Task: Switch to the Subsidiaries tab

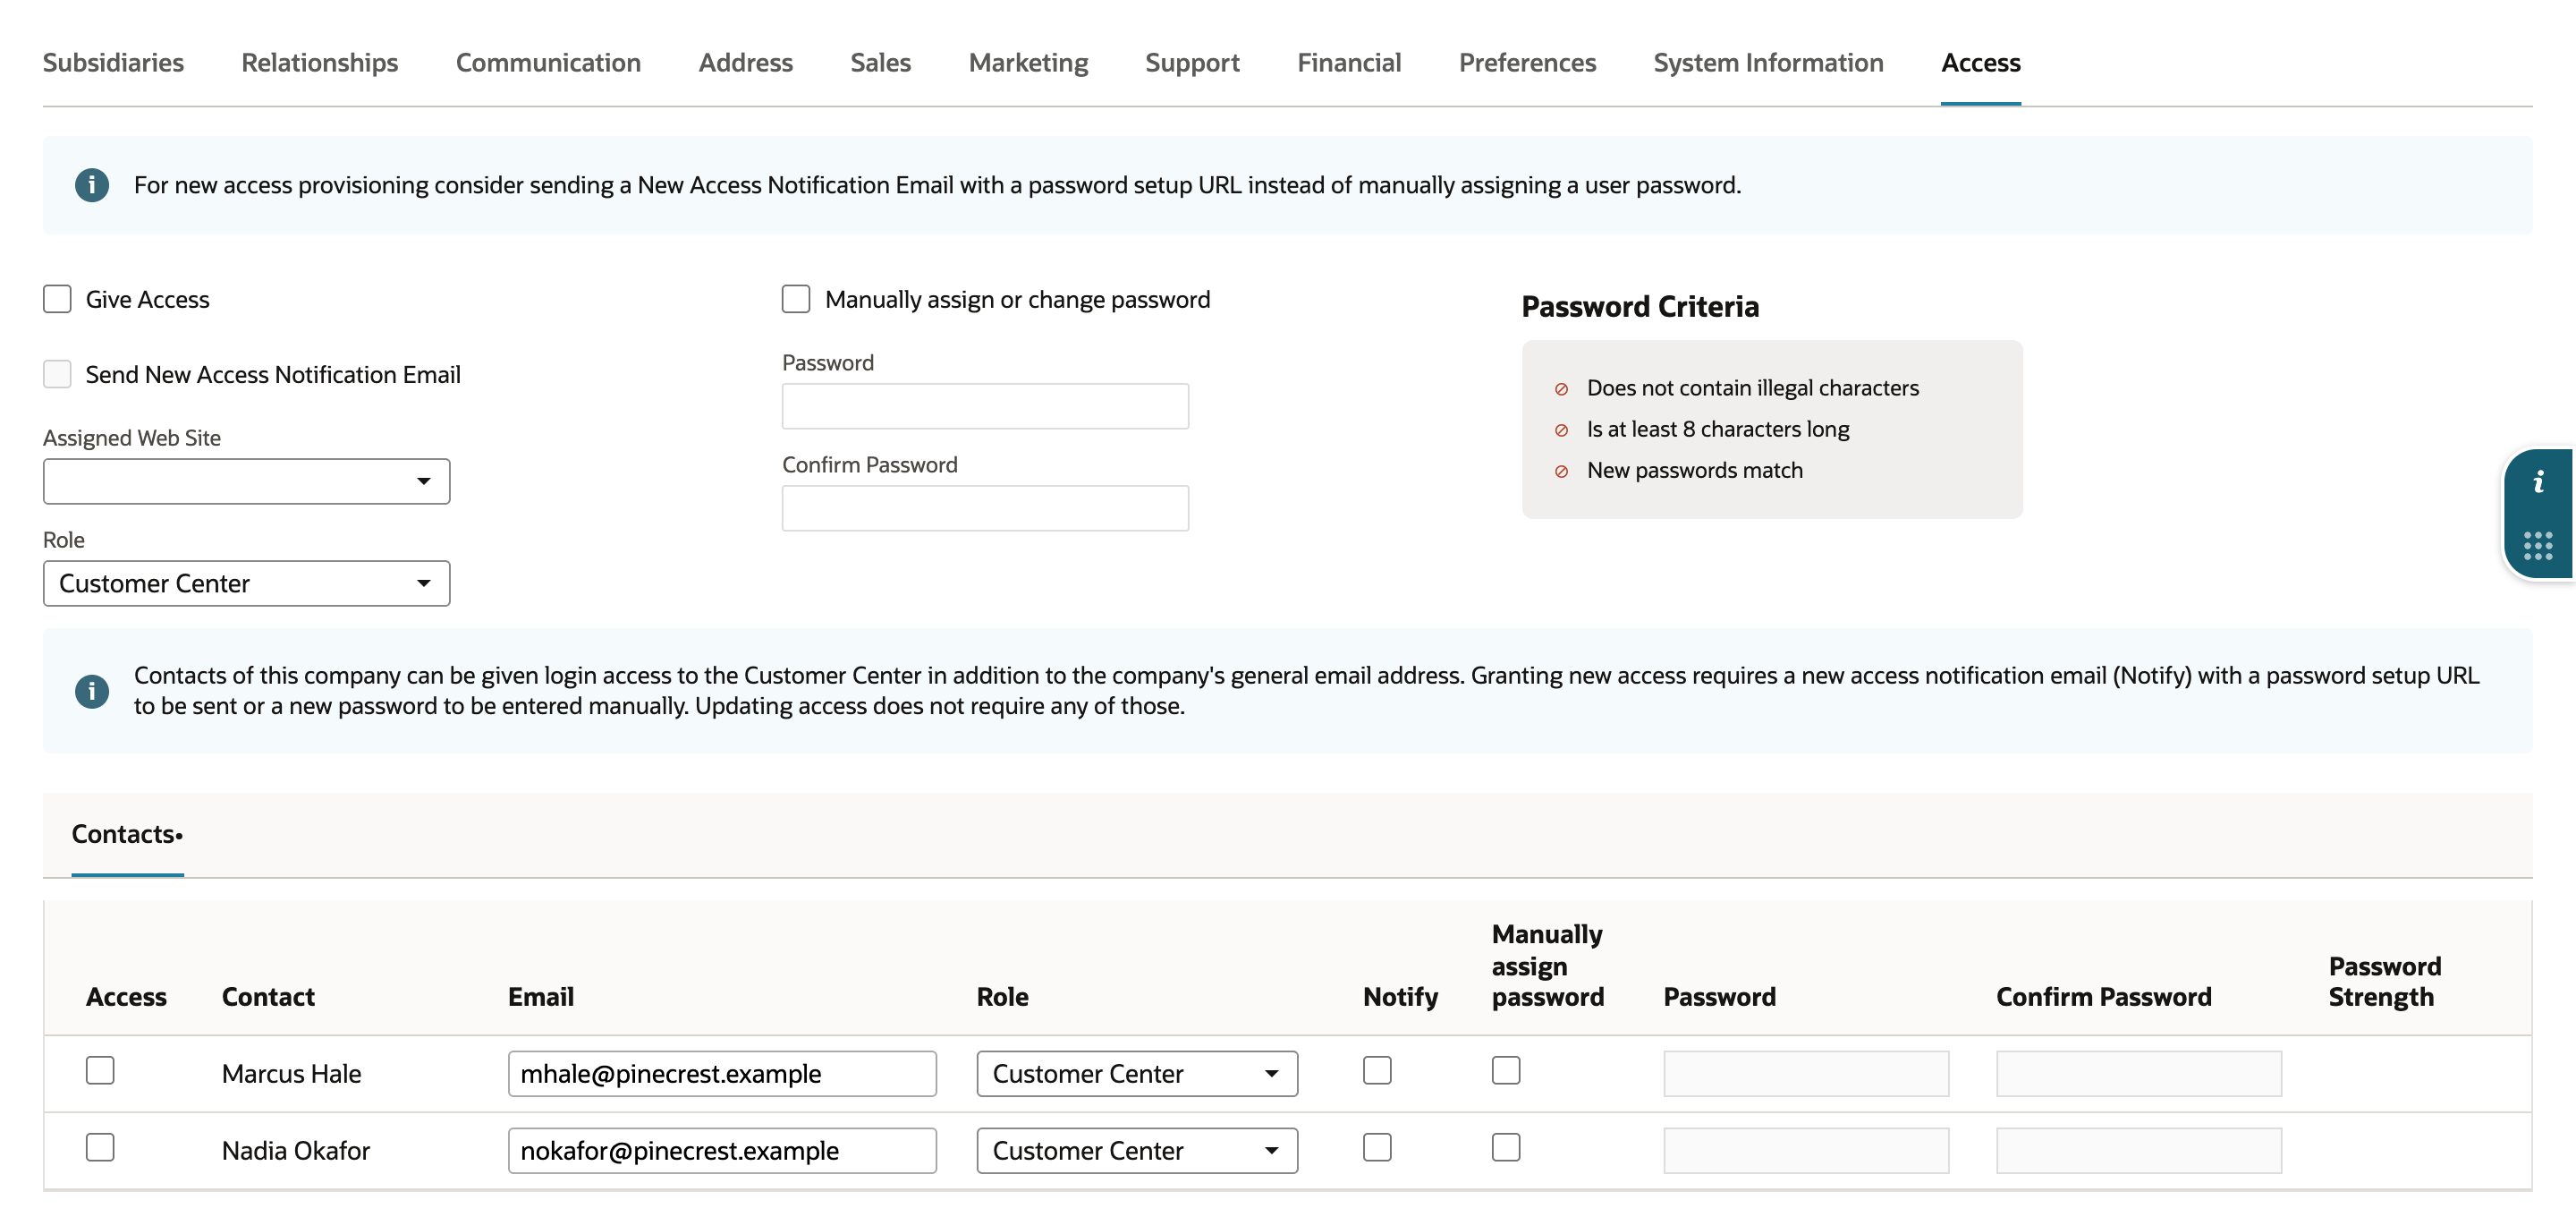Action: [x=113, y=62]
